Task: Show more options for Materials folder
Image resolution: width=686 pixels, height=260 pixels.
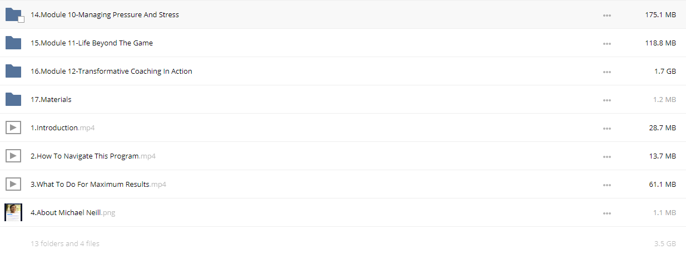Action: click(607, 100)
